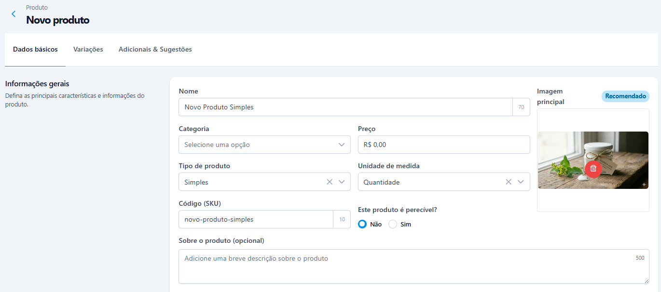The width and height of the screenshot is (661, 292).
Task: Select Não for perishable product
Action: coord(363,225)
